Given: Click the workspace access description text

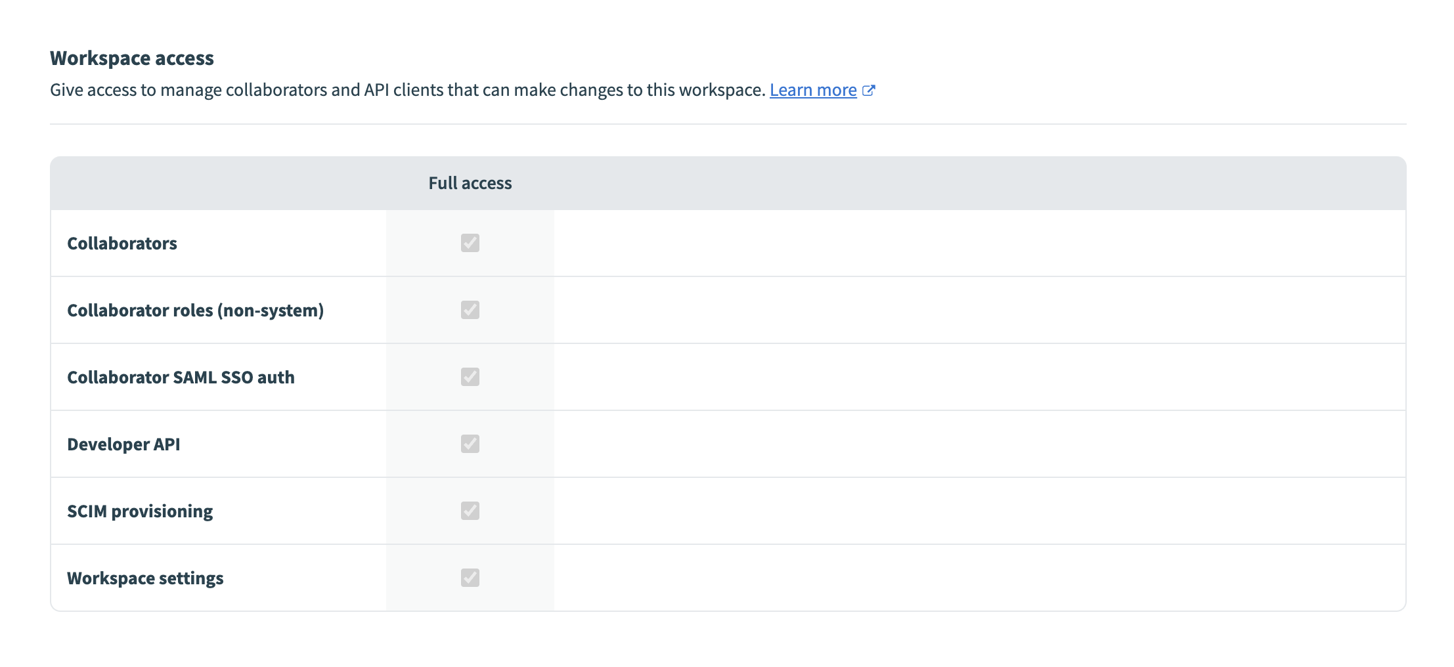Looking at the screenshot, I should pos(407,90).
